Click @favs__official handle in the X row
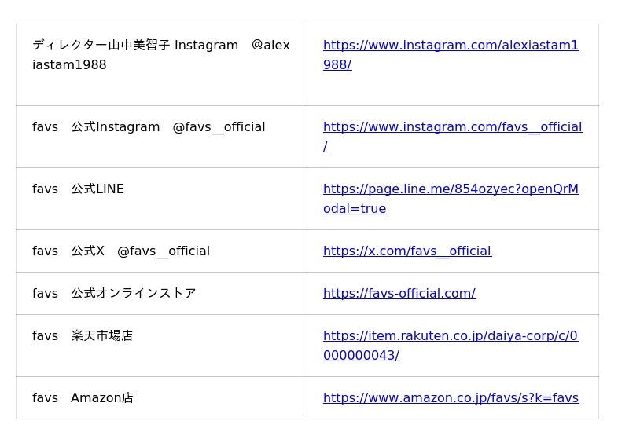629x443 pixels. pos(163,251)
